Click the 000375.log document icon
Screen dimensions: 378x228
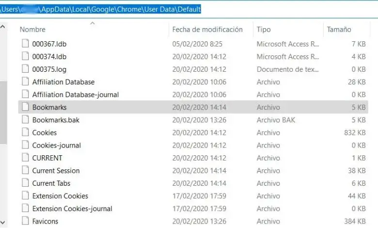(25, 69)
